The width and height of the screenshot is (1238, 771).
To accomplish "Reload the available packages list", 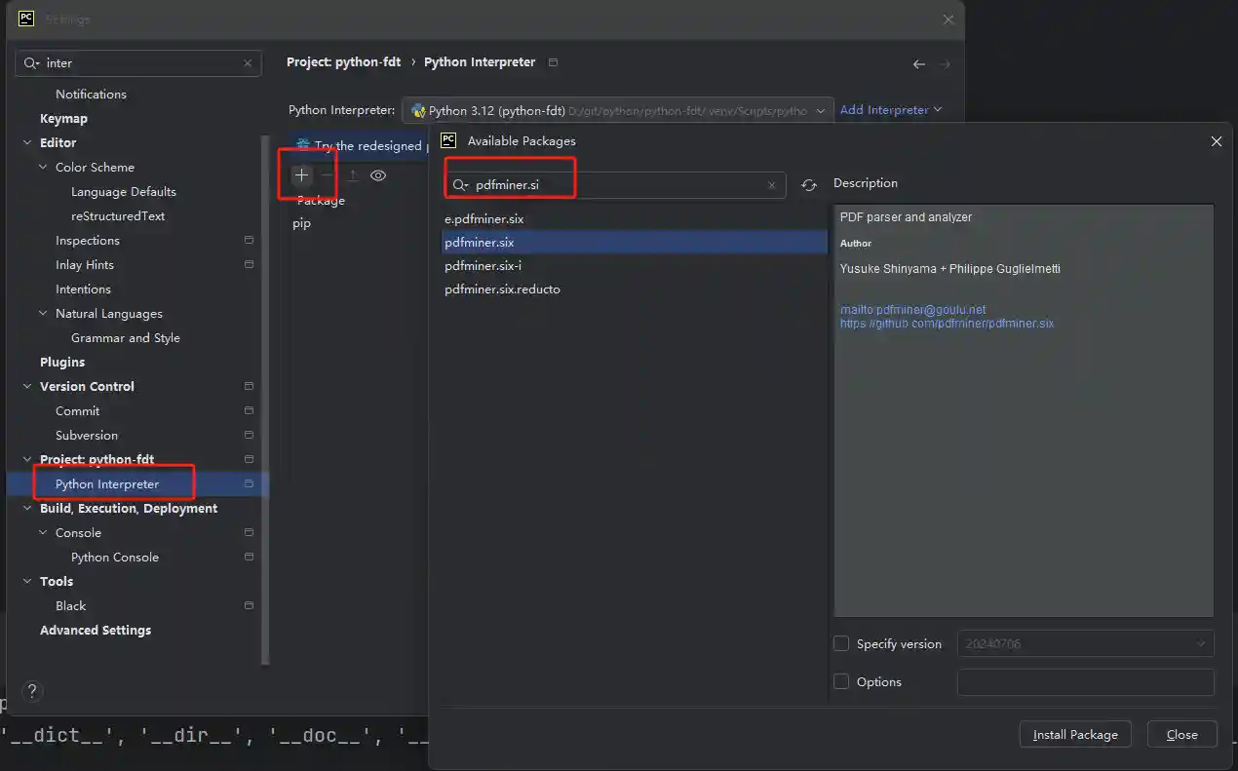I will [809, 185].
